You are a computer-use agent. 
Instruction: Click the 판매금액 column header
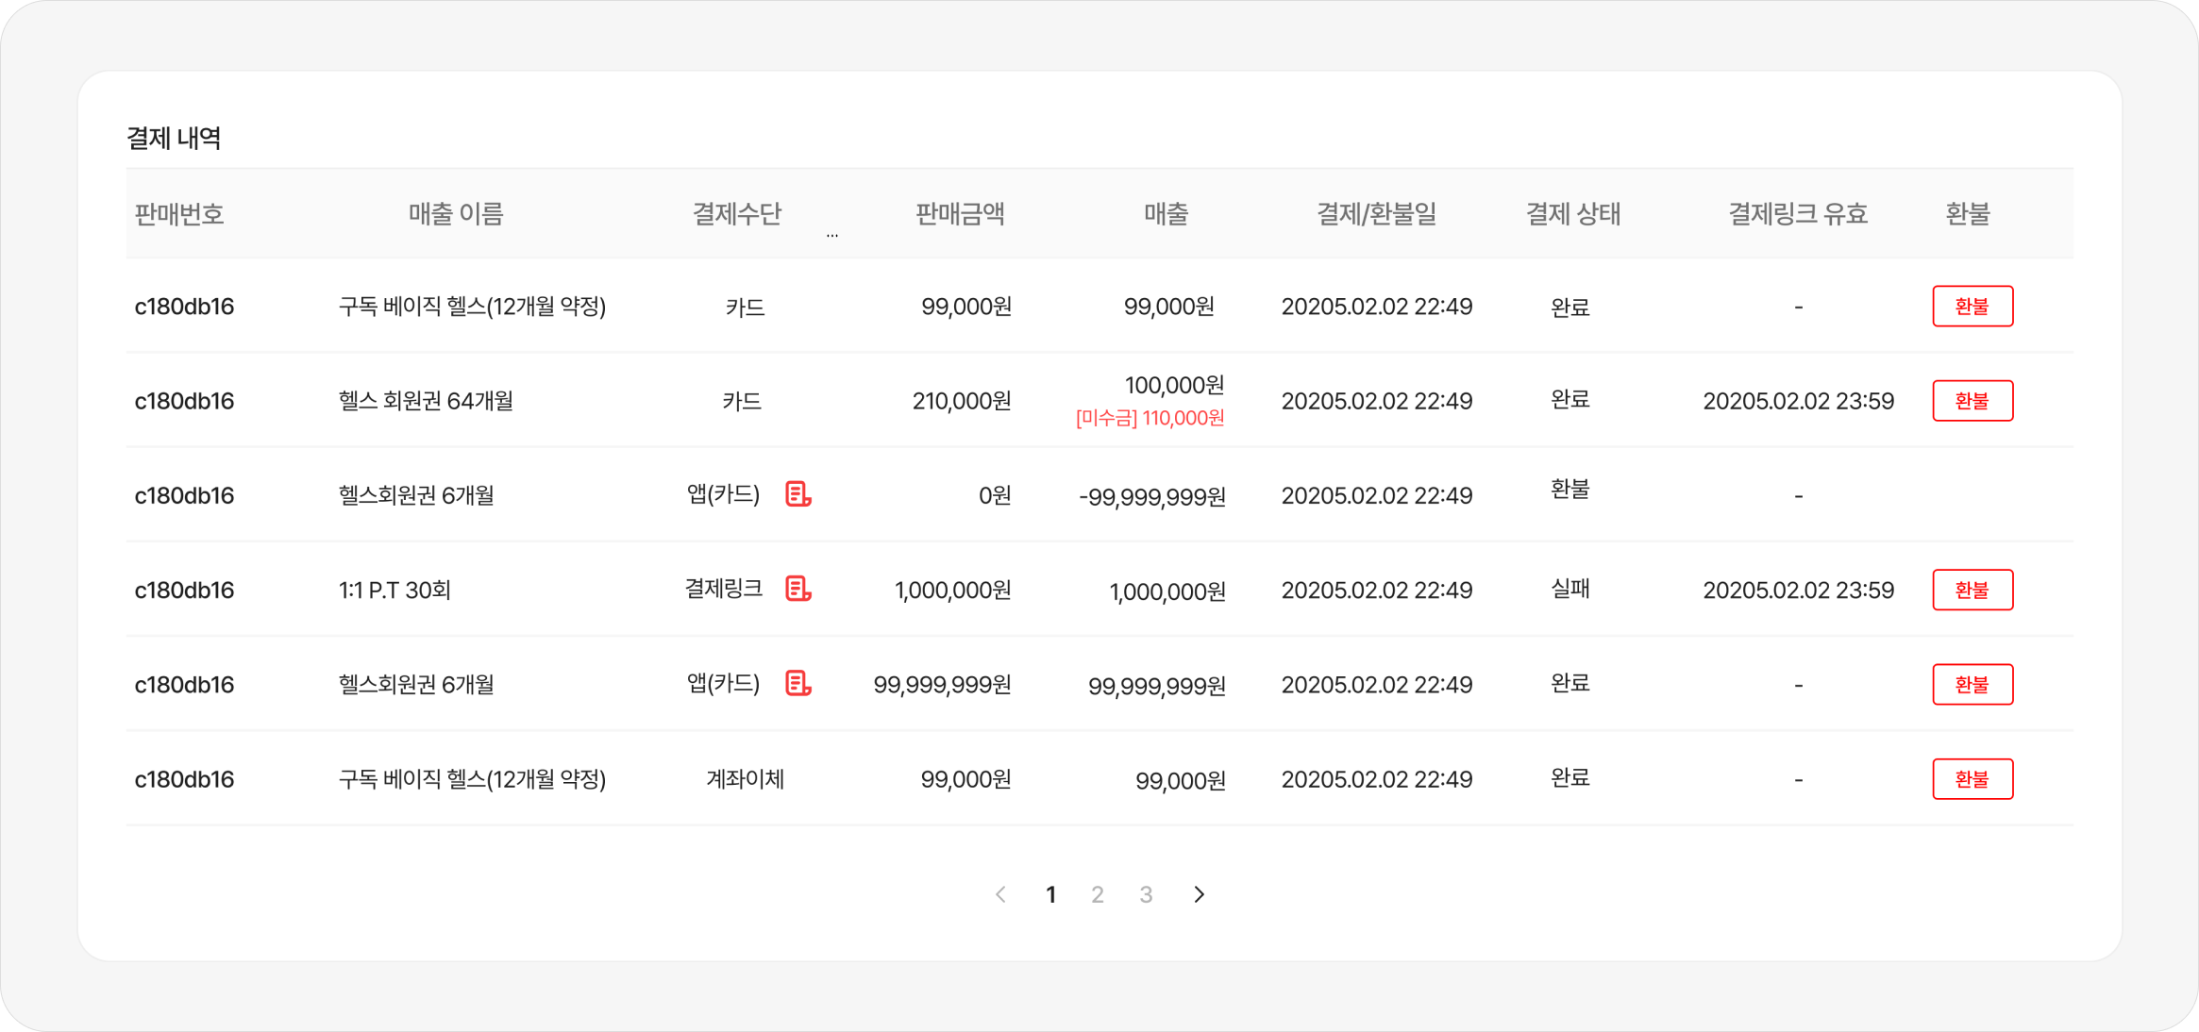tap(960, 214)
